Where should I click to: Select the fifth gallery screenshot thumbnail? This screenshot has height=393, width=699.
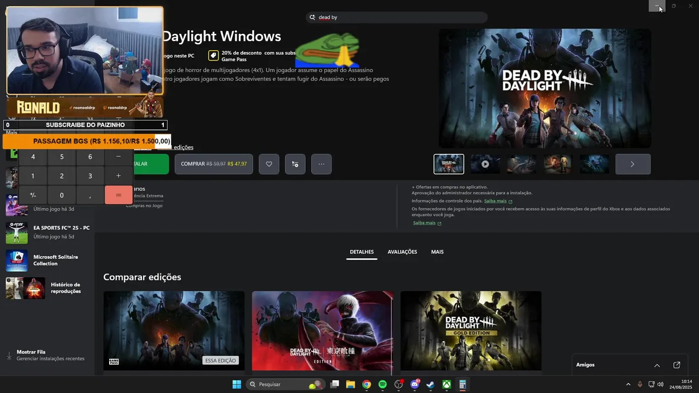pyautogui.click(x=594, y=164)
